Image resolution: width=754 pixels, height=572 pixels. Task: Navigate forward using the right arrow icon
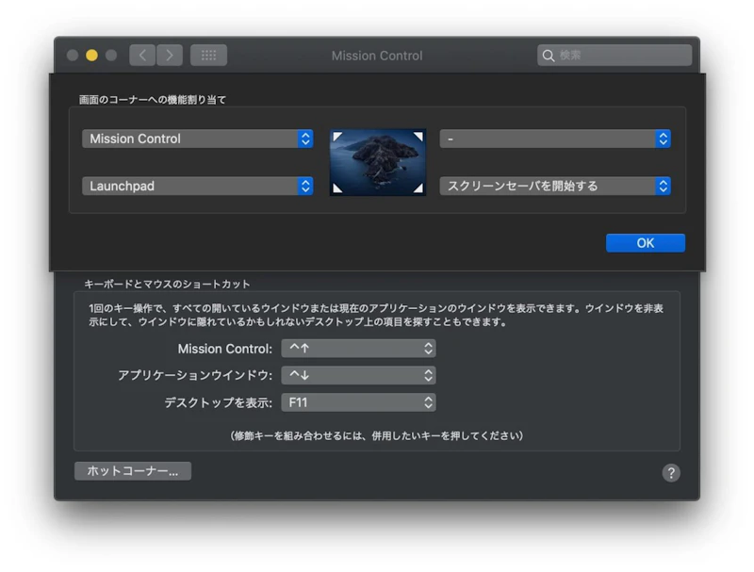coord(169,55)
